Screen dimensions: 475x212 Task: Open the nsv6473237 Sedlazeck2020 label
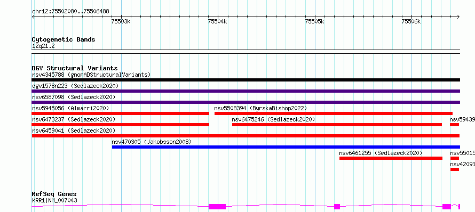pos(74,119)
